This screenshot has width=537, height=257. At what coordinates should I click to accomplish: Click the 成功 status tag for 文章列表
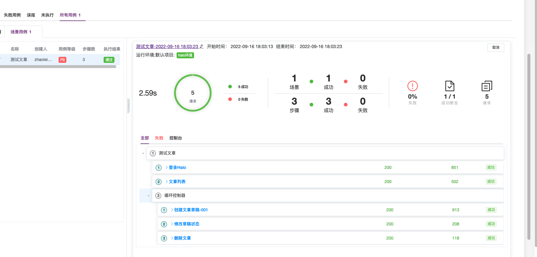[x=491, y=182]
